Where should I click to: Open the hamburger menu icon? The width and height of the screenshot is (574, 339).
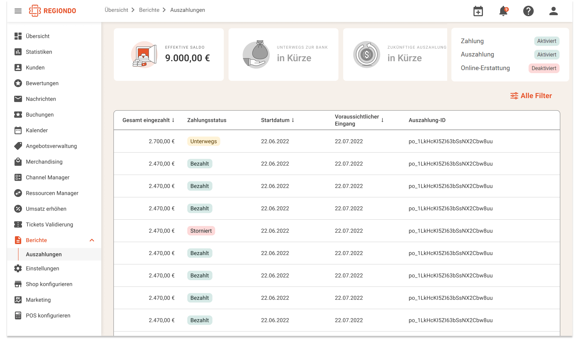pos(18,11)
